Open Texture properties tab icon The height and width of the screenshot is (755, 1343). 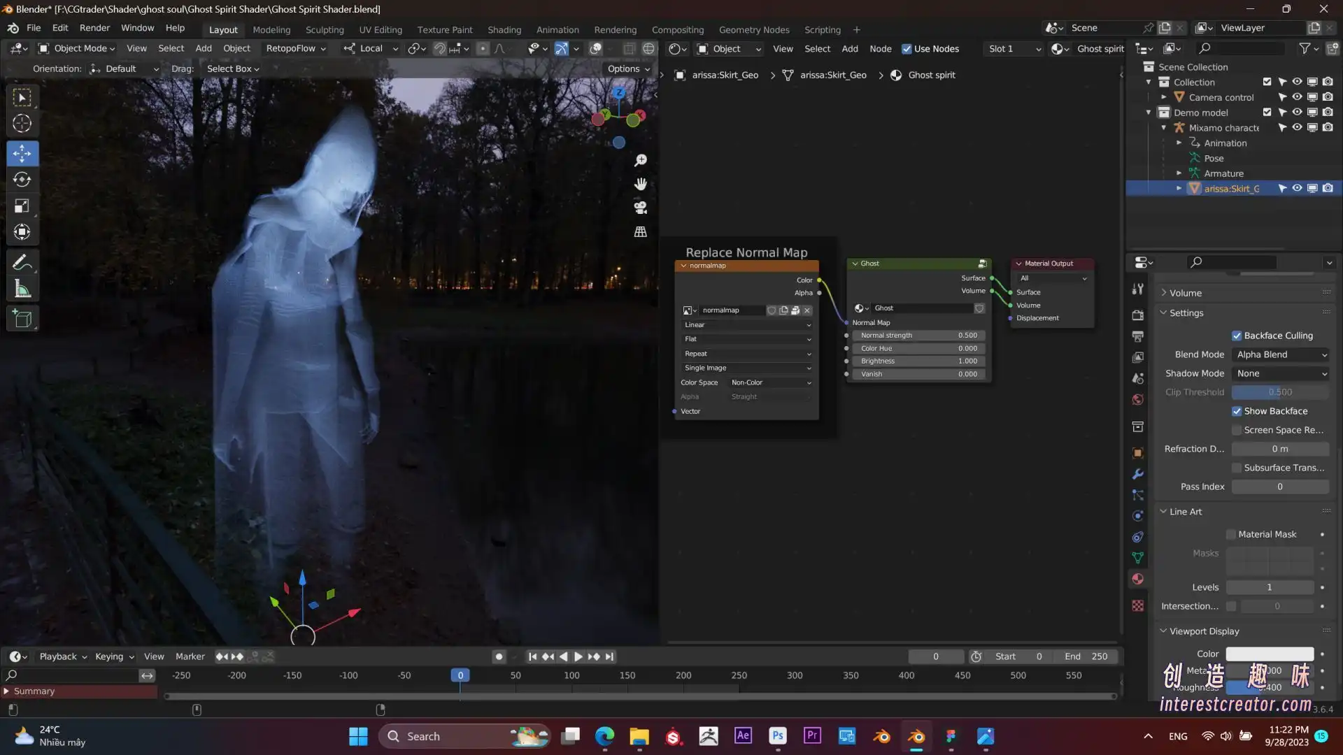pos(1138,606)
